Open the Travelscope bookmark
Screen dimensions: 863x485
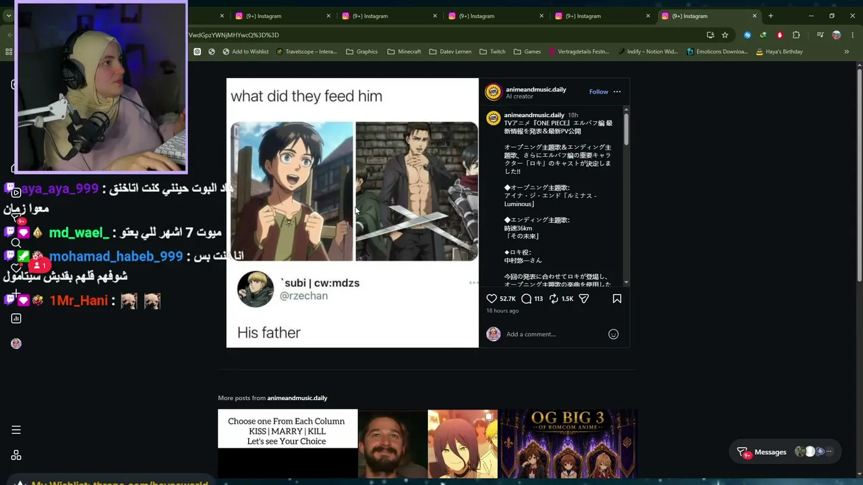[306, 51]
